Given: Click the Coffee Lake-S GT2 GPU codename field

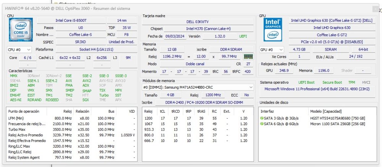Looking at the screenshot, I should point(332,35).
